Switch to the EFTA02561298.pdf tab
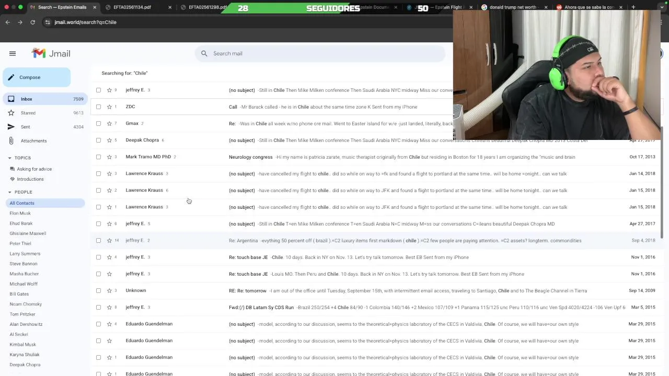 (x=207, y=7)
